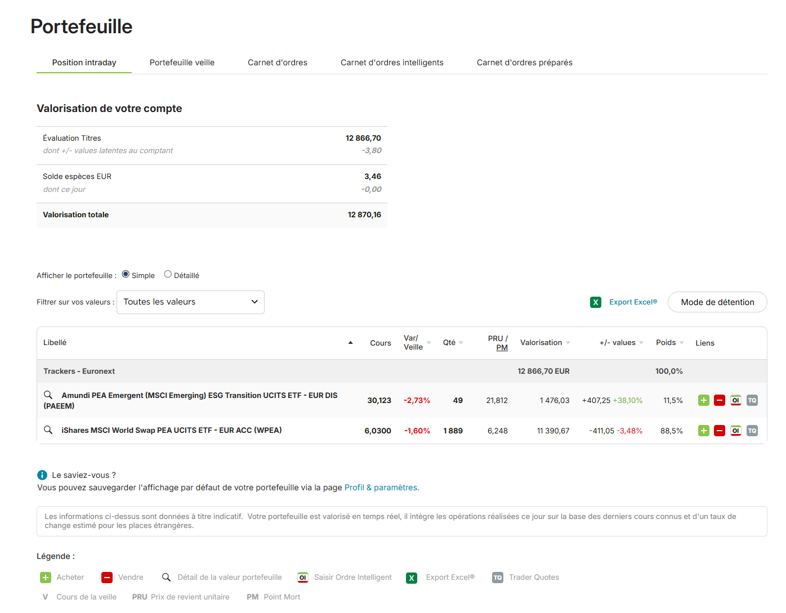Open the Toutes les valeurs filter dropdown

[x=190, y=302]
